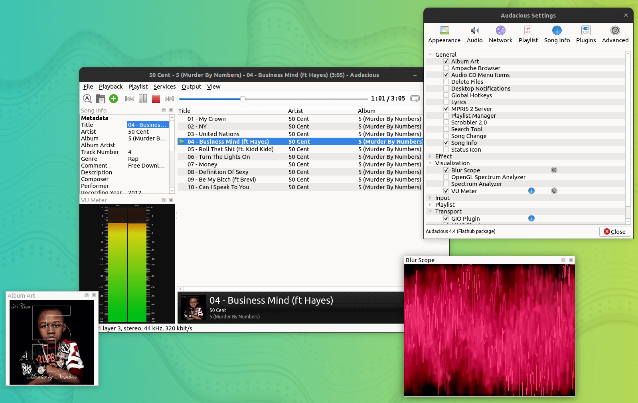The height and width of the screenshot is (403, 638).
Task: Toggle the repeat icon beside the time
Action: point(415,99)
